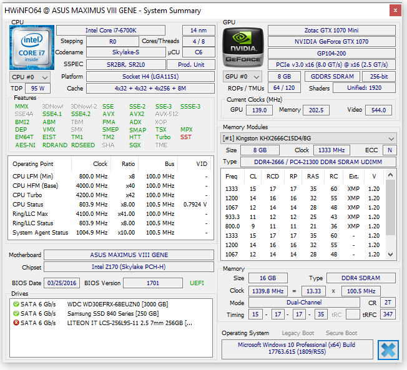Click the PCIe v3.0 x16 link field
407x370 pixels.
pyautogui.click(x=331, y=65)
